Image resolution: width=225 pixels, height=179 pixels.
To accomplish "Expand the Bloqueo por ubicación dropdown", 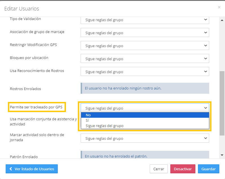I will (145, 59).
